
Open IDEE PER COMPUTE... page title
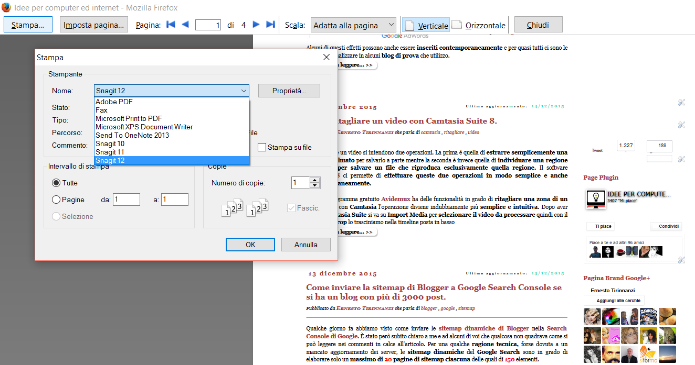[639, 194]
